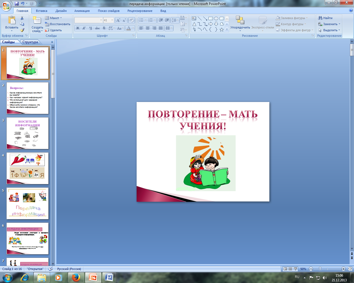Click zoom percentage 50% button
The width and height of the screenshot is (354, 283).
[303, 269]
